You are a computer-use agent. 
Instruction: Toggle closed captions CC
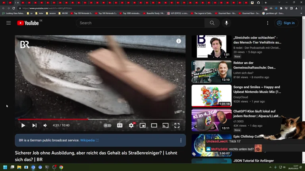tap(120, 125)
